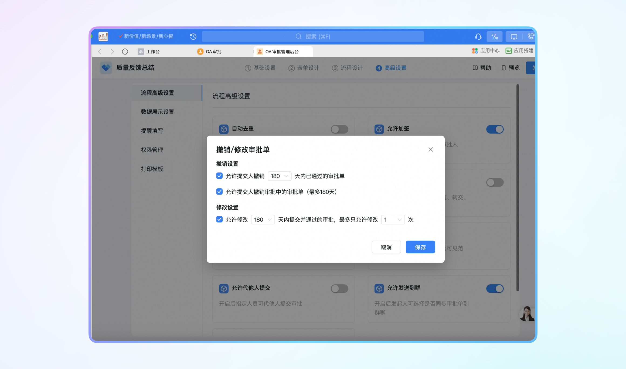Click the AI assistant icon in the title bar
Screen dimensions: 626x369
pyautogui.click(x=494, y=36)
